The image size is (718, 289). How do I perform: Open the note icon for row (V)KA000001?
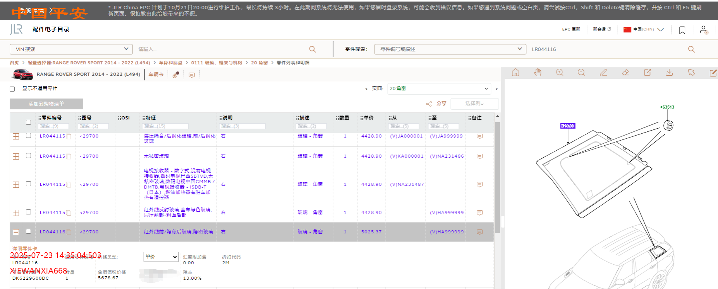coord(479,156)
